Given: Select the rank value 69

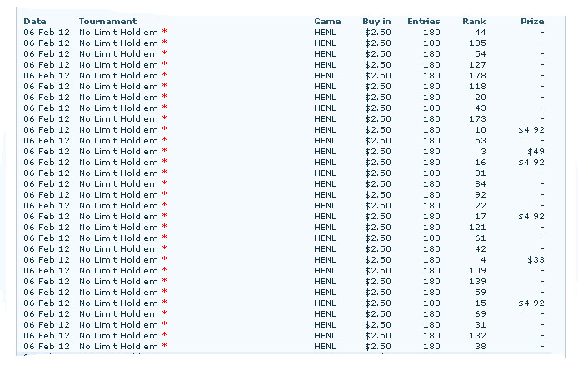Looking at the screenshot, I should pyautogui.click(x=481, y=314).
